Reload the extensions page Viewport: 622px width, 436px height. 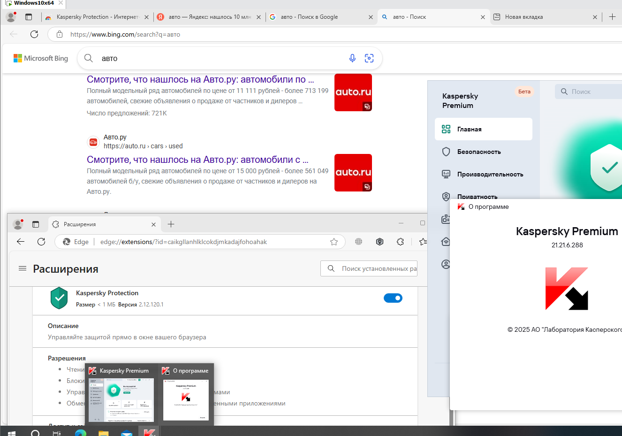41,242
